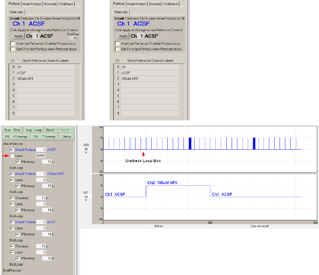Click the P1sweep button

point(21,137)
